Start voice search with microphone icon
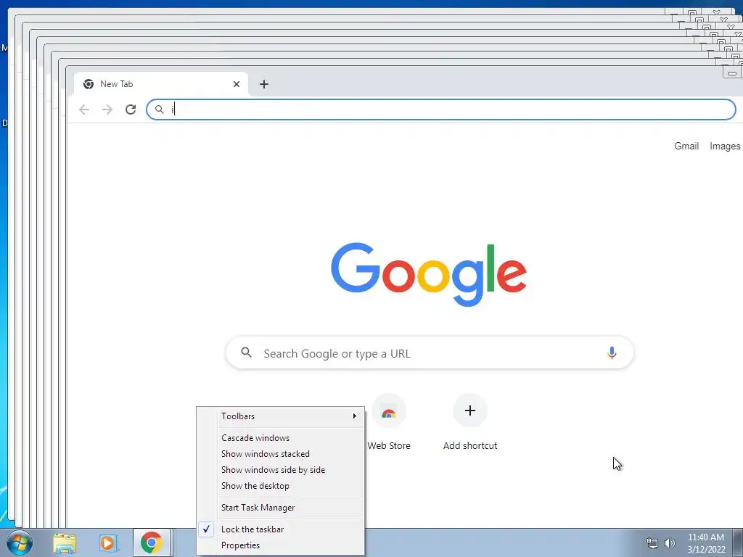This screenshot has height=557, width=743. (612, 353)
